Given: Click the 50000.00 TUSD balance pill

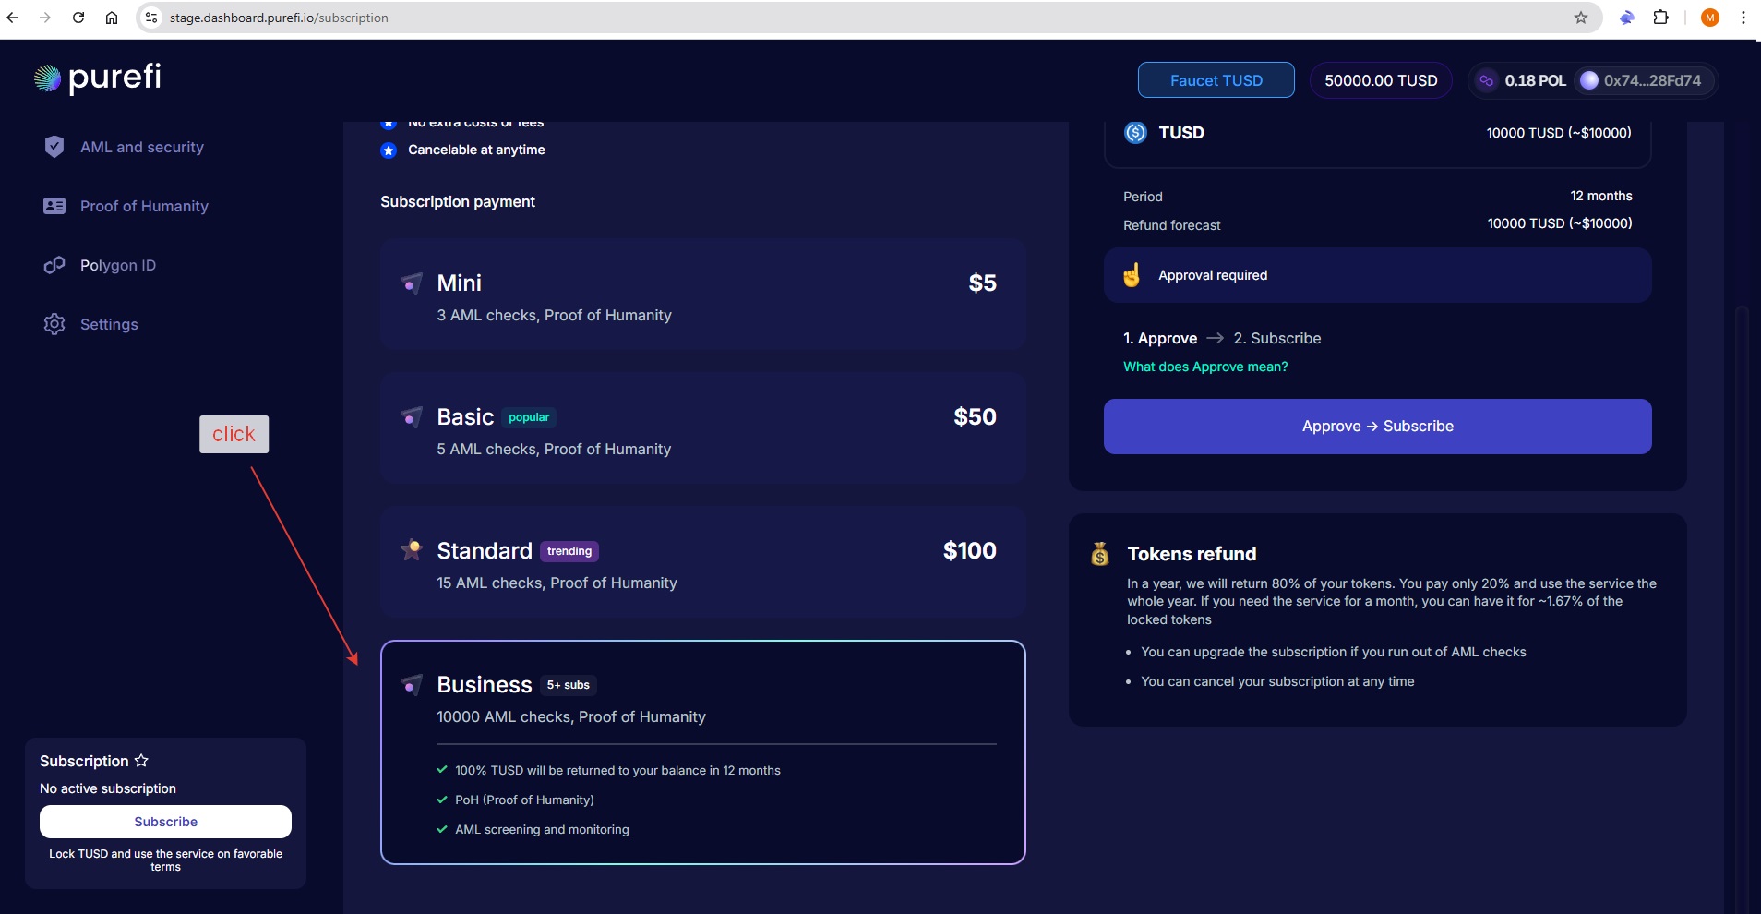Looking at the screenshot, I should point(1380,80).
